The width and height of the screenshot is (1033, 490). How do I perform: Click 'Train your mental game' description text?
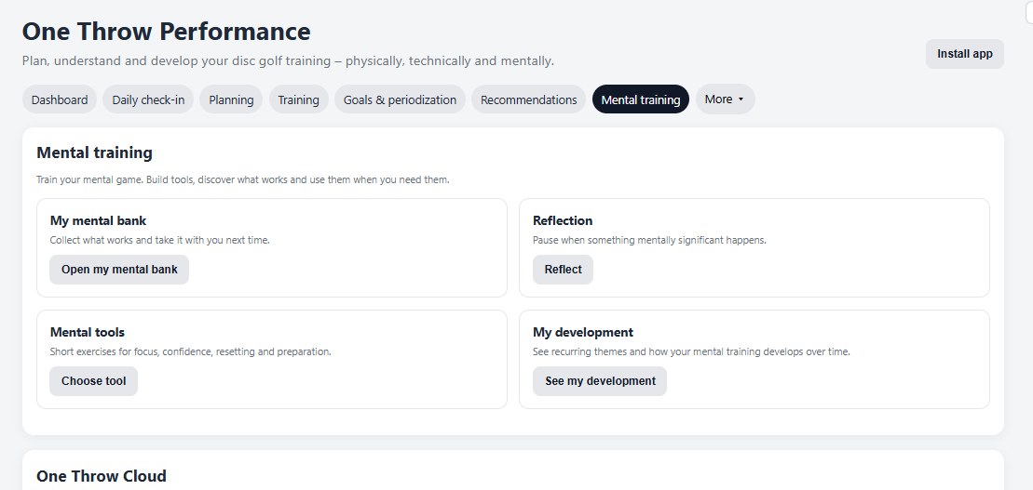[243, 179]
